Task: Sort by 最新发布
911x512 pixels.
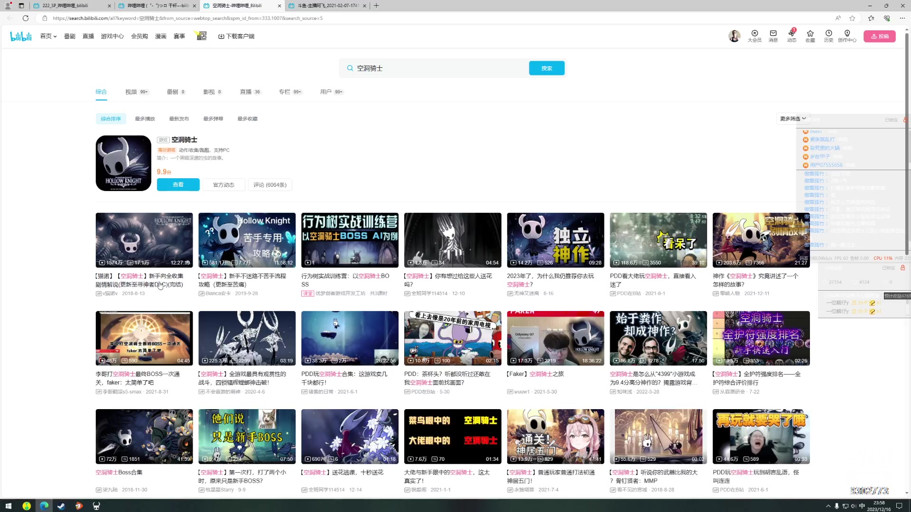Action: [x=179, y=119]
